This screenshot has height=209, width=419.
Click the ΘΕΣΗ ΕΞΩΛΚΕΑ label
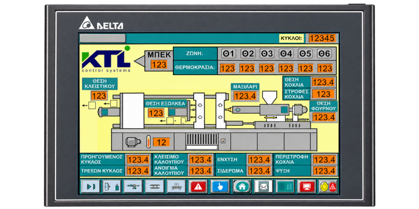click(x=165, y=104)
